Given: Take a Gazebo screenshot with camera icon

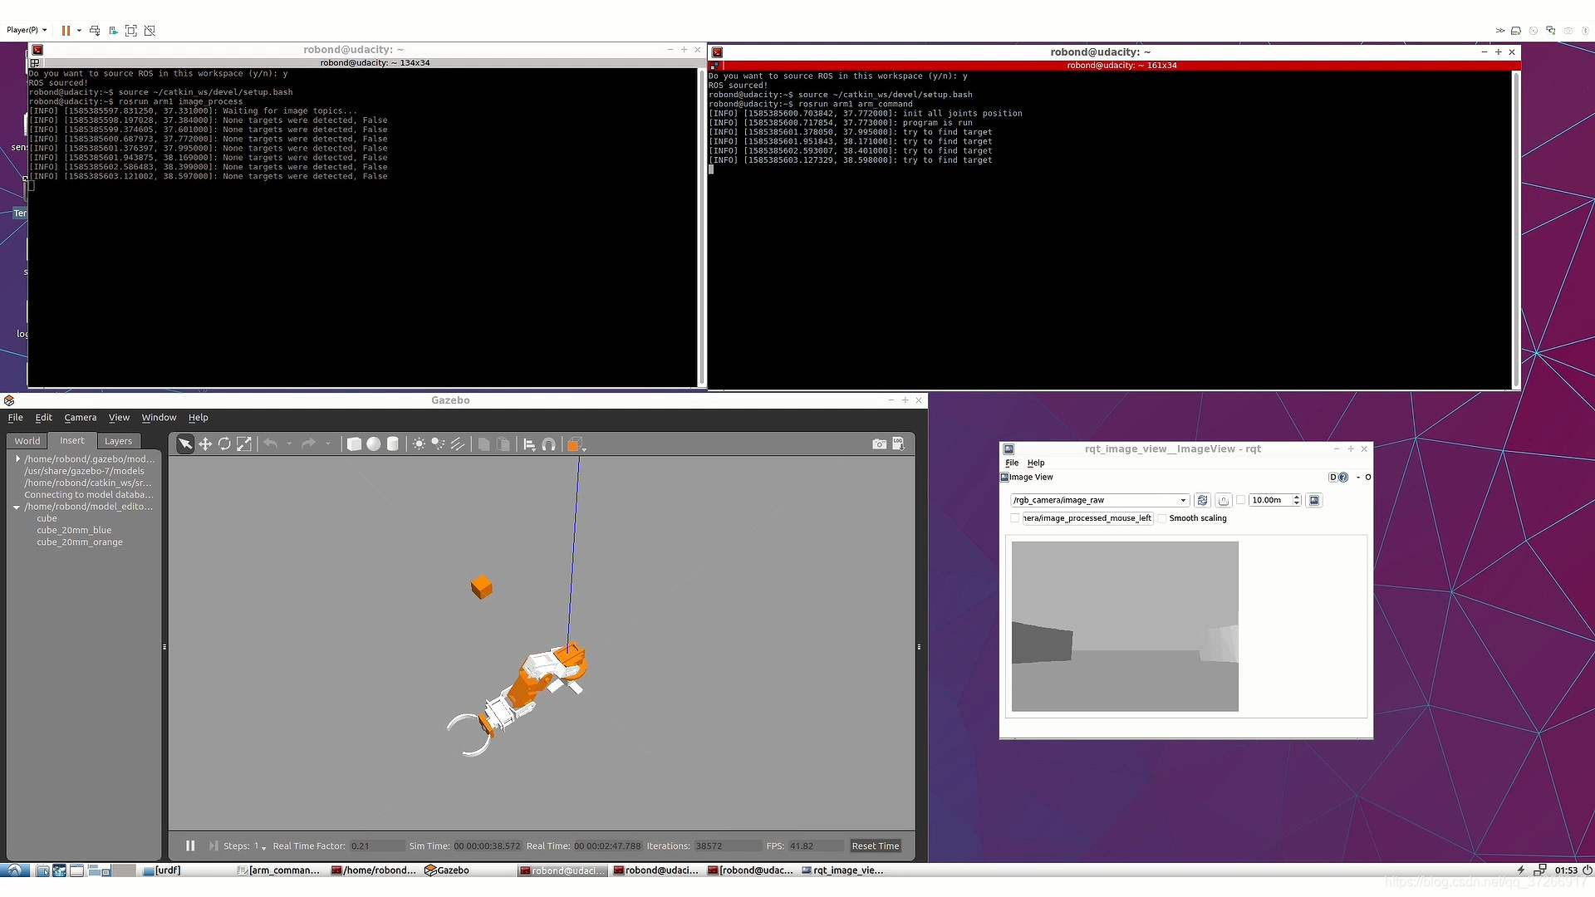Looking at the screenshot, I should pyautogui.click(x=879, y=444).
